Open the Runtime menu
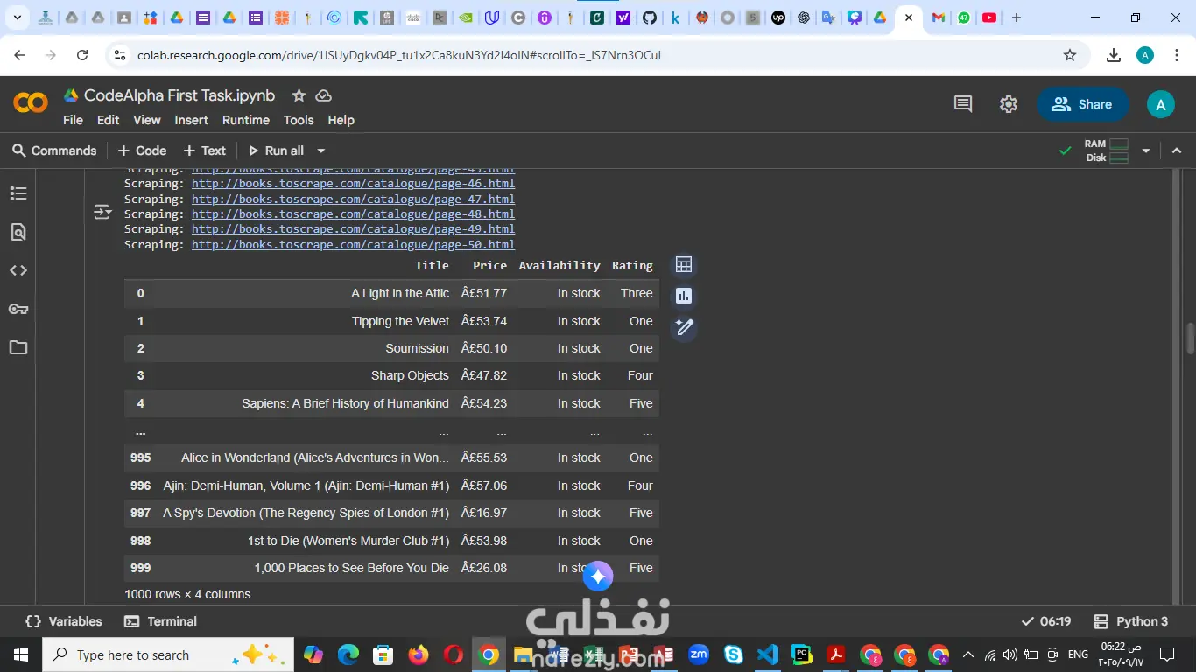The image size is (1196, 672). coord(246,120)
